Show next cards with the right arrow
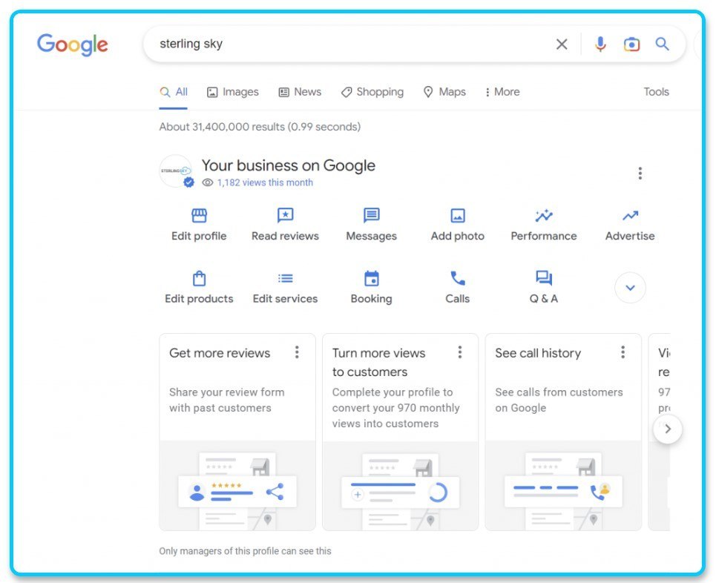The image size is (716, 583). (668, 429)
